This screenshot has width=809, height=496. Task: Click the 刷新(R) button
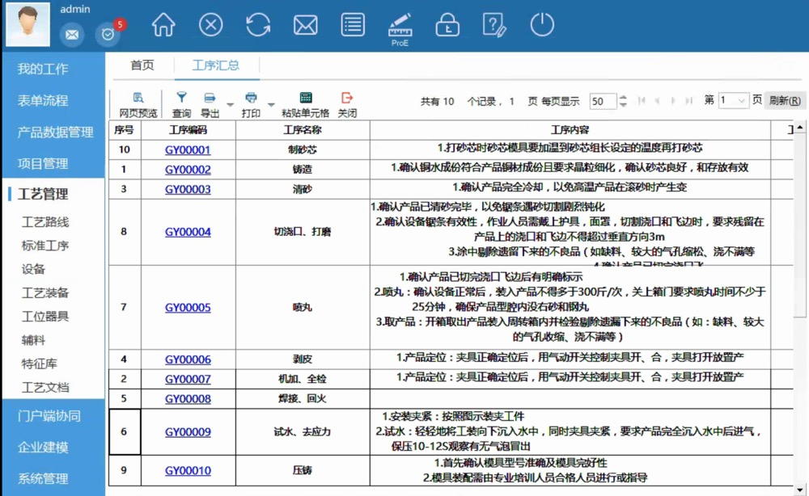[786, 100]
